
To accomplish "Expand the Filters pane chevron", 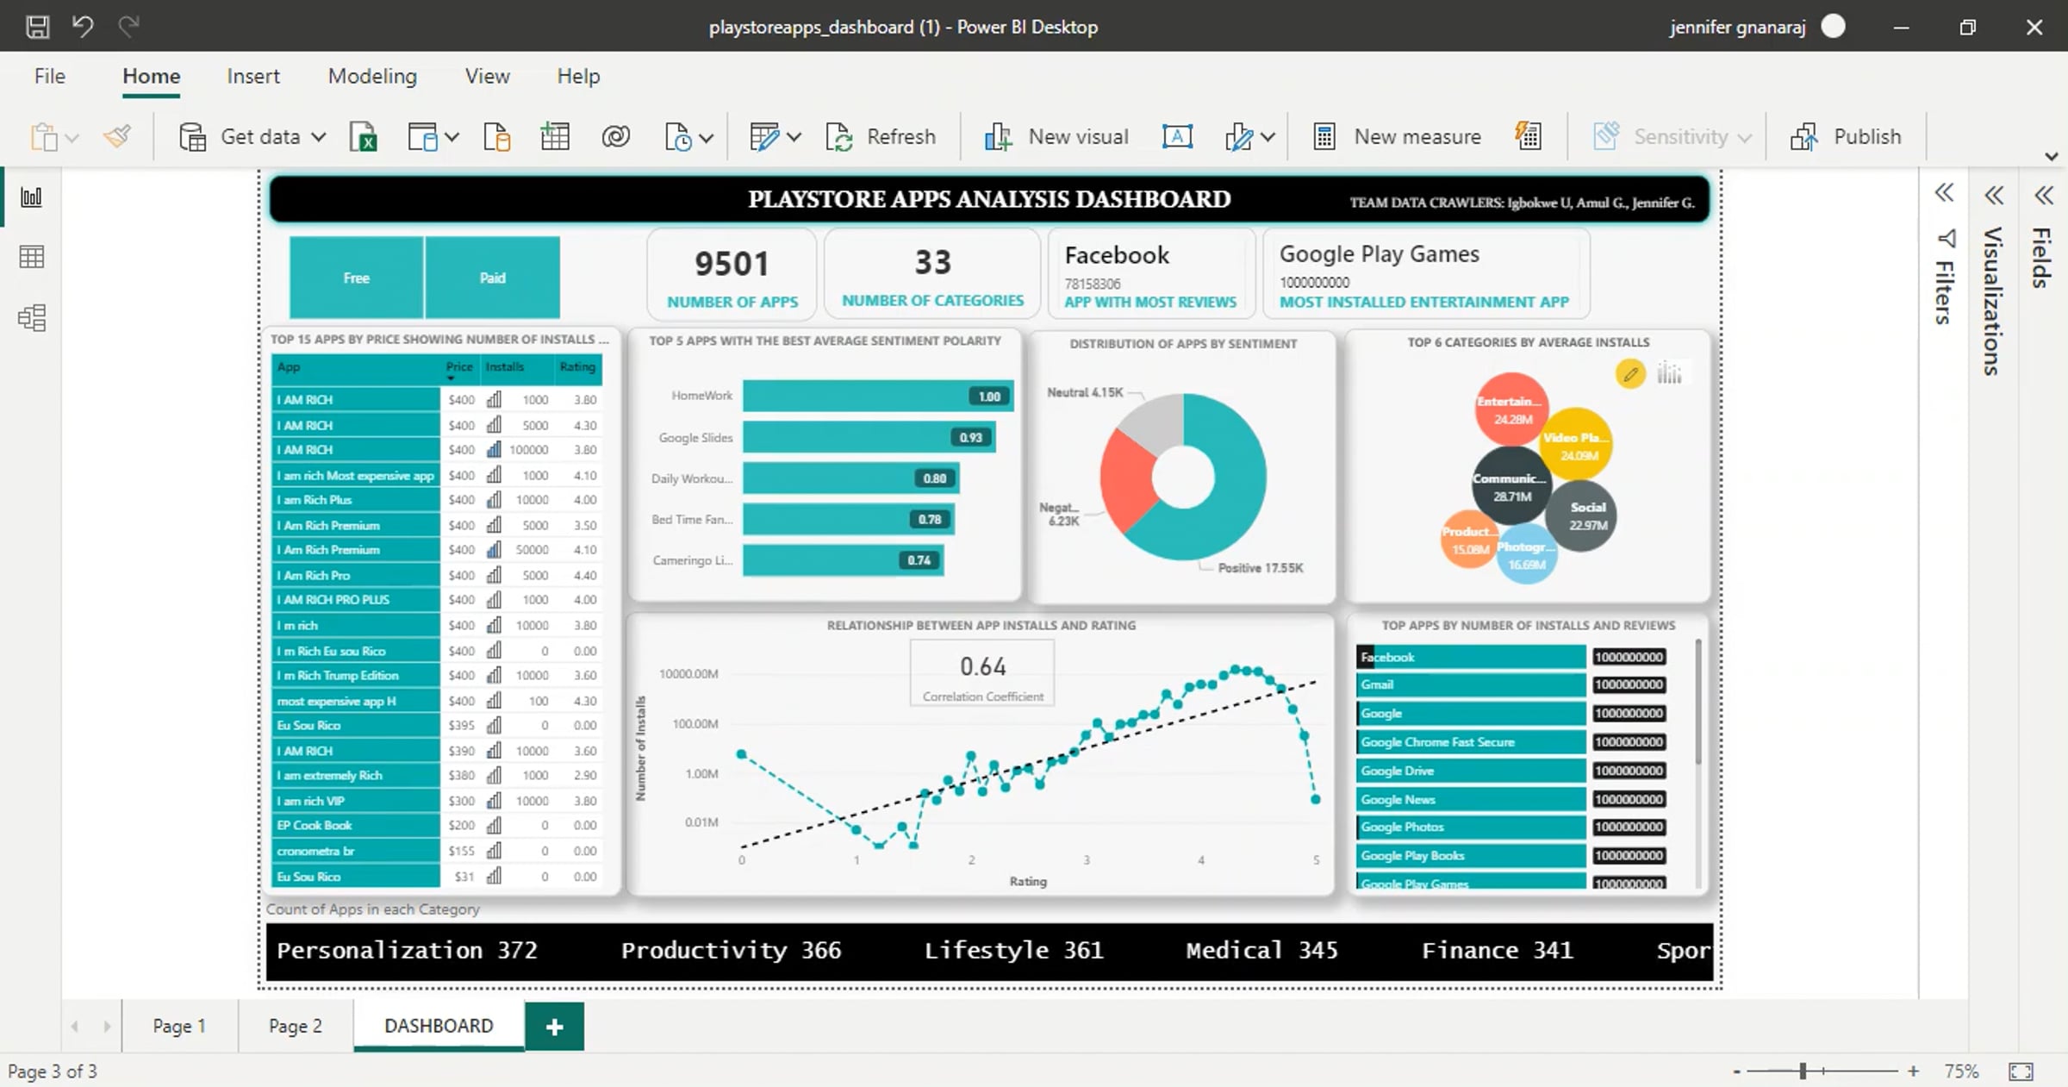I will tap(1944, 193).
